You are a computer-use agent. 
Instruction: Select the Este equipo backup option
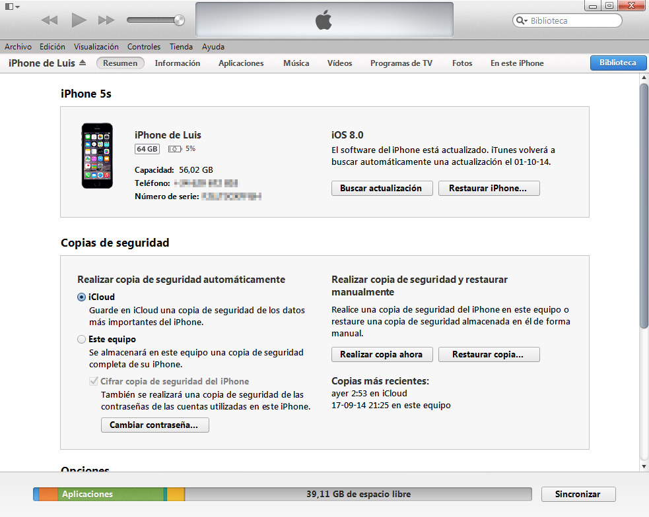pos(82,340)
